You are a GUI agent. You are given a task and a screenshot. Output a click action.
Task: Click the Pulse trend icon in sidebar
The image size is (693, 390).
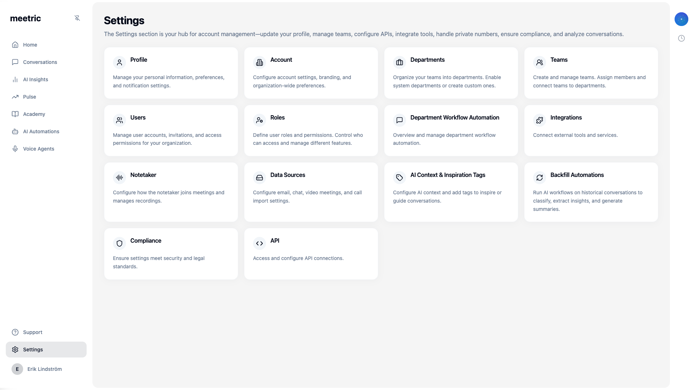(x=15, y=96)
